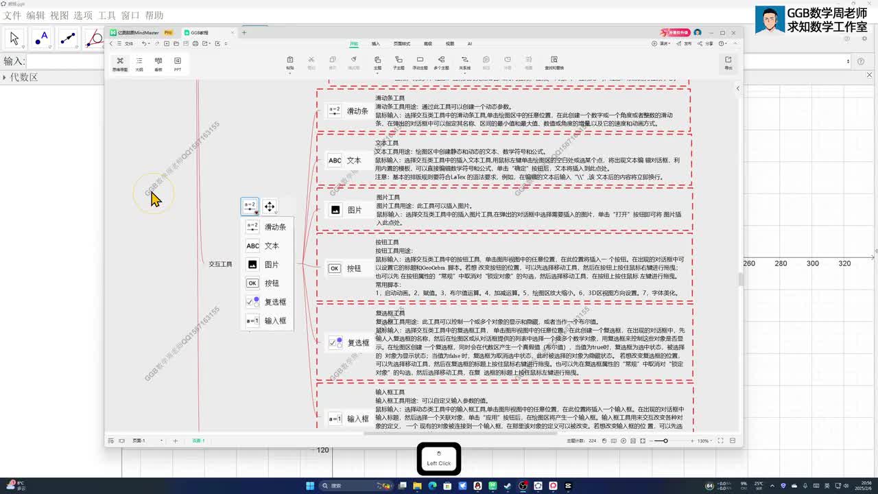This screenshot has width=878, height=494.
Task: Expand the 代数区 panel in GeoGebra
Action: tap(5, 78)
